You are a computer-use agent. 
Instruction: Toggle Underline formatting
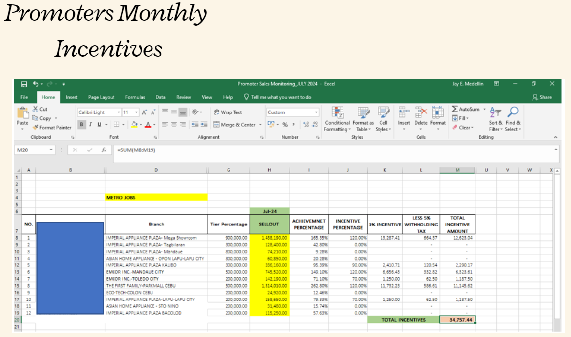point(99,124)
